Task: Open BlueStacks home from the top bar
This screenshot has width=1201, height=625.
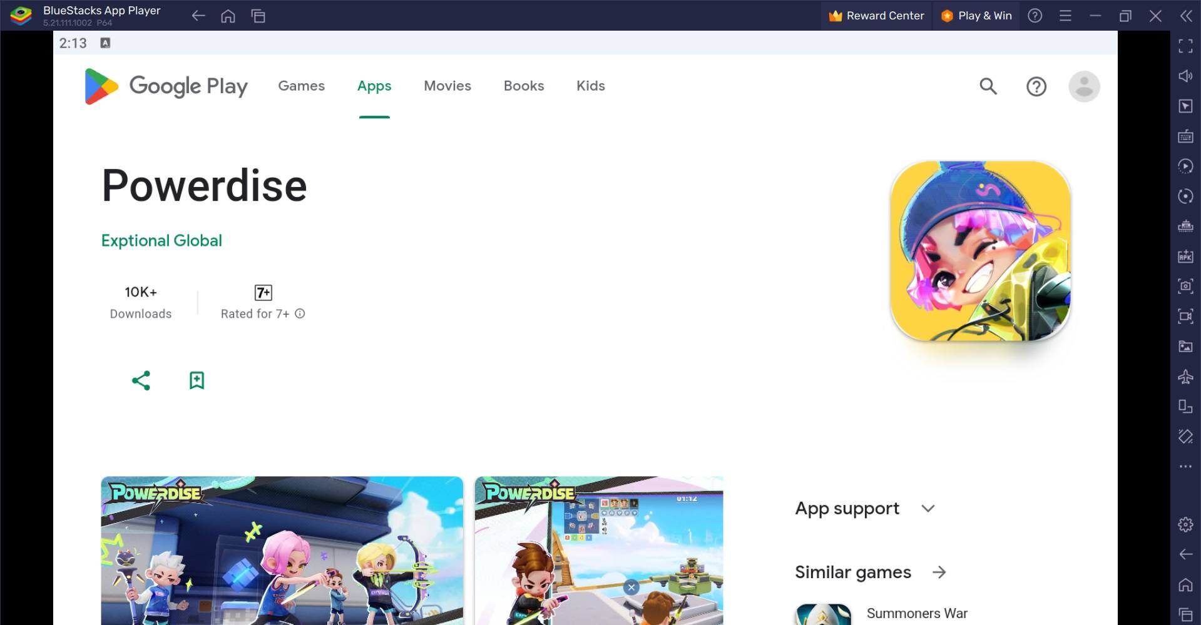Action: pyautogui.click(x=228, y=16)
